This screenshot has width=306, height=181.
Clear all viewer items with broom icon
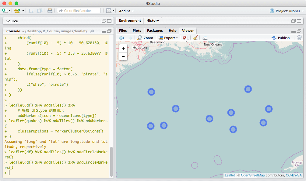click(195, 38)
